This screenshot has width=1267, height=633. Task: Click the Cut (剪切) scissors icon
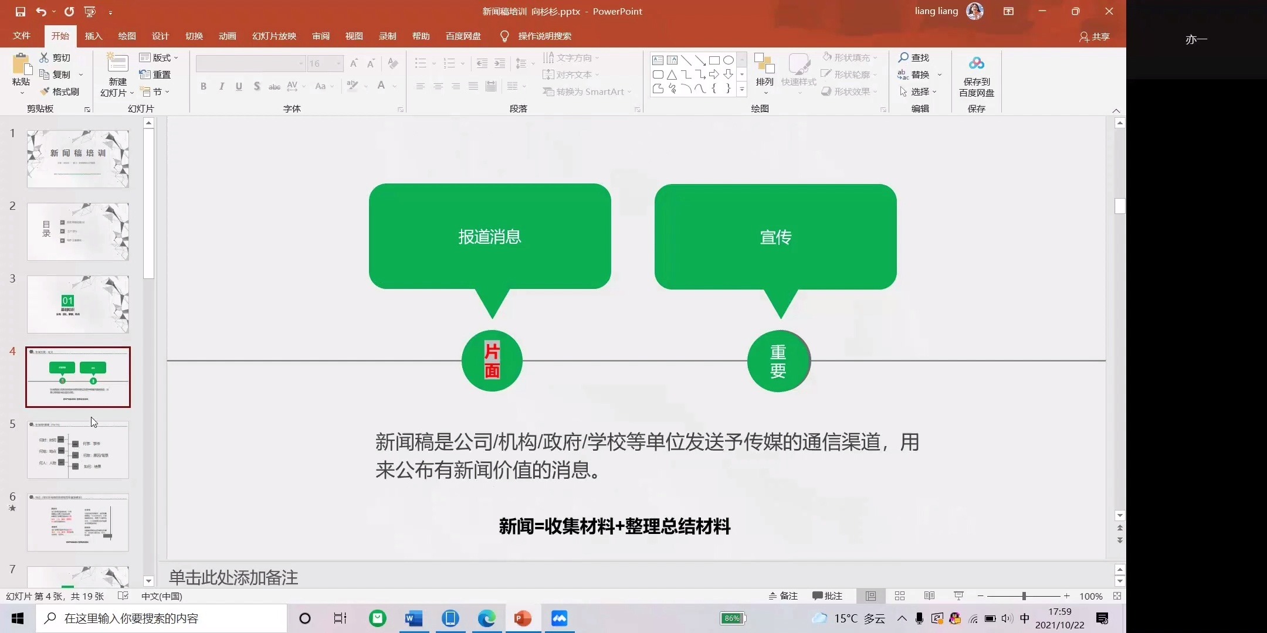(x=44, y=57)
